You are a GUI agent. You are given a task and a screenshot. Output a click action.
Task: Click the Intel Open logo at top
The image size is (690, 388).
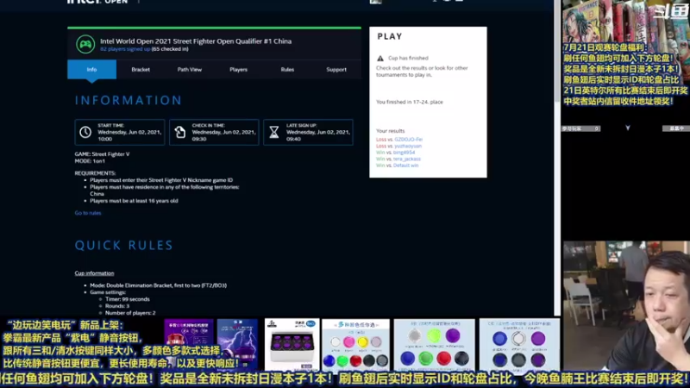(x=97, y=2)
